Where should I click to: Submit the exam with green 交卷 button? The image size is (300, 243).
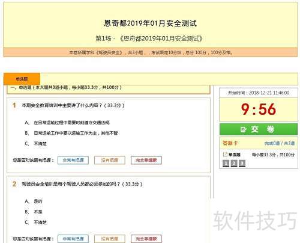[259, 129]
